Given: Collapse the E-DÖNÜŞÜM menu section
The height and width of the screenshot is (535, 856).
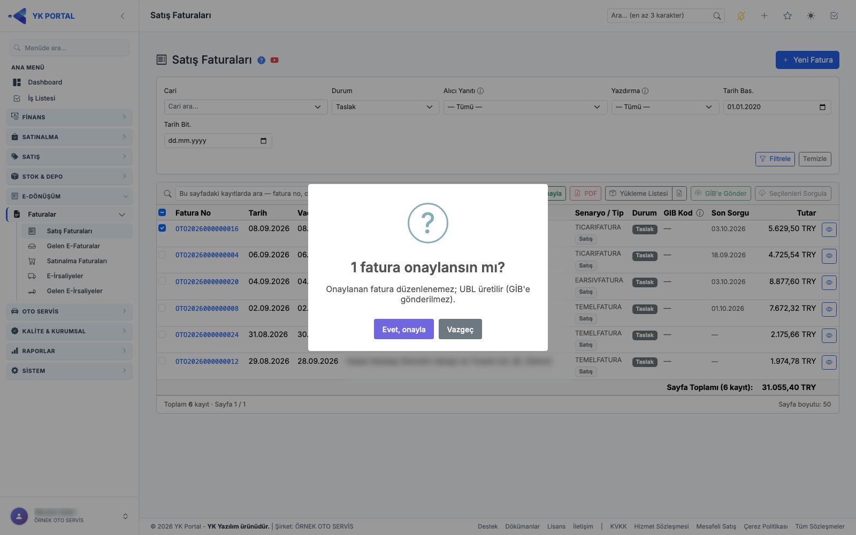Looking at the screenshot, I should click(x=70, y=196).
